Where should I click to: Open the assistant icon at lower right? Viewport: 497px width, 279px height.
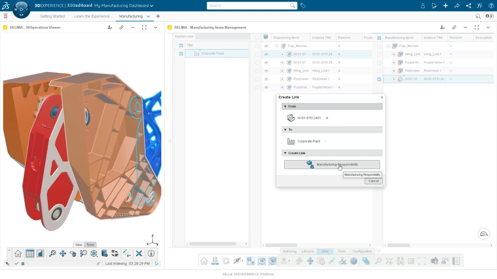(x=484, y=234)
